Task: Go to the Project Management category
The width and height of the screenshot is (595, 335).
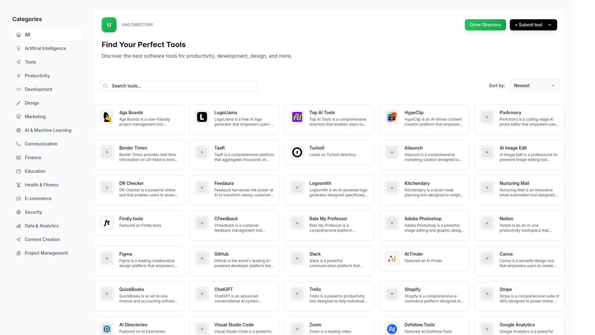Action: tap(46, 253)
